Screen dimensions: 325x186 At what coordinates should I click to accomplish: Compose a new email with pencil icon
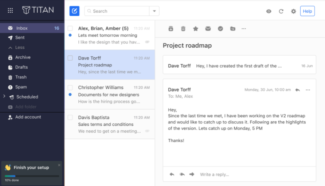74,11
